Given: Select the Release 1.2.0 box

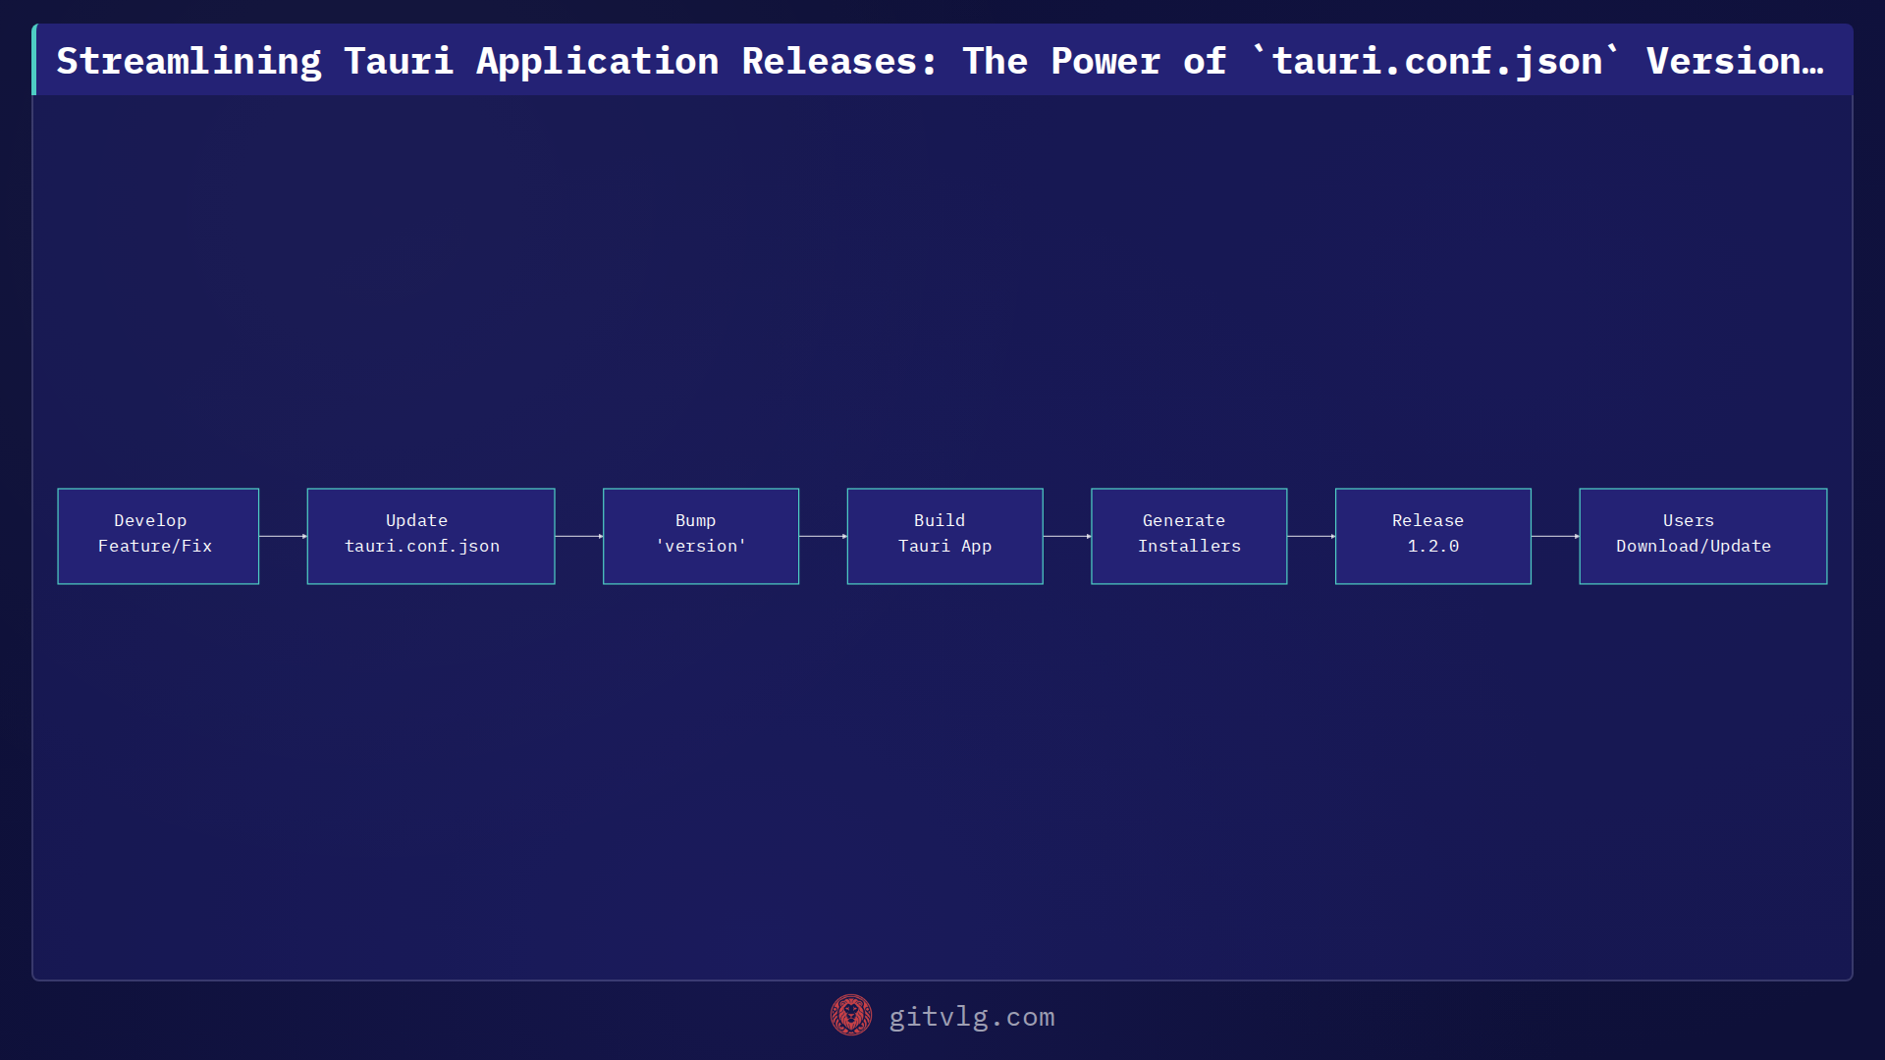Looking at the screenshot, I should point(1433,536).
